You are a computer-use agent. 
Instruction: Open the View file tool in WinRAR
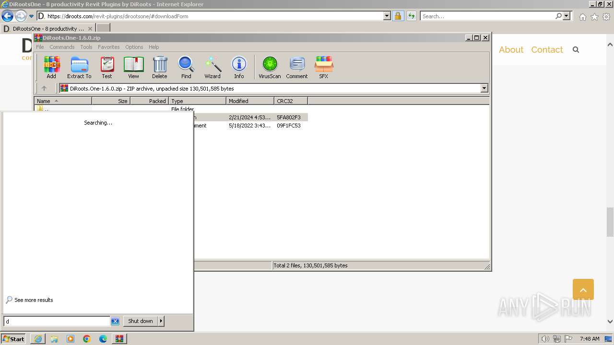click(133, 67)
